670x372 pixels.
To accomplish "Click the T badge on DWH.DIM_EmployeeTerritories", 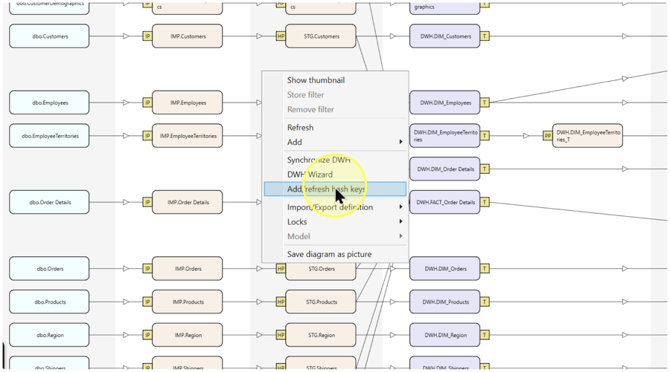I will click(485, 136).
